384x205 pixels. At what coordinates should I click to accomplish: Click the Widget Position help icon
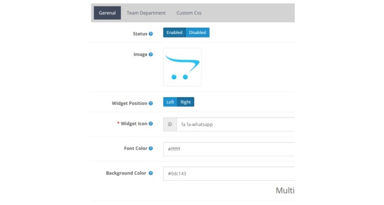(x=151, y=104)
